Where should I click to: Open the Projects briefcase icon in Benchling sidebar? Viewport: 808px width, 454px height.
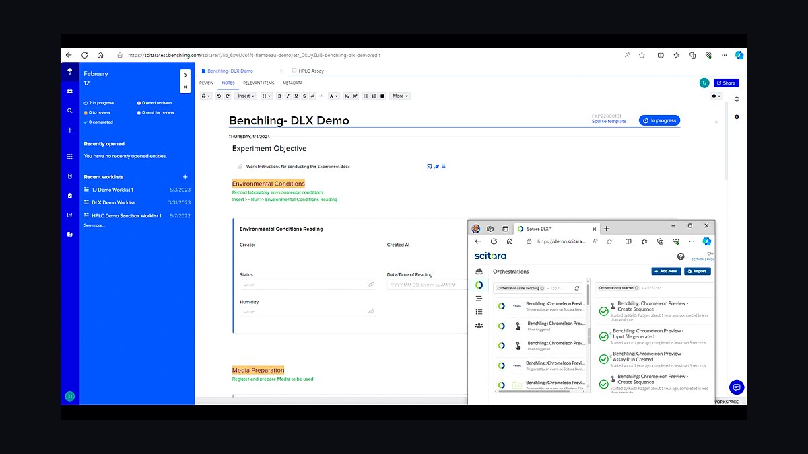[x=69, y=91]
